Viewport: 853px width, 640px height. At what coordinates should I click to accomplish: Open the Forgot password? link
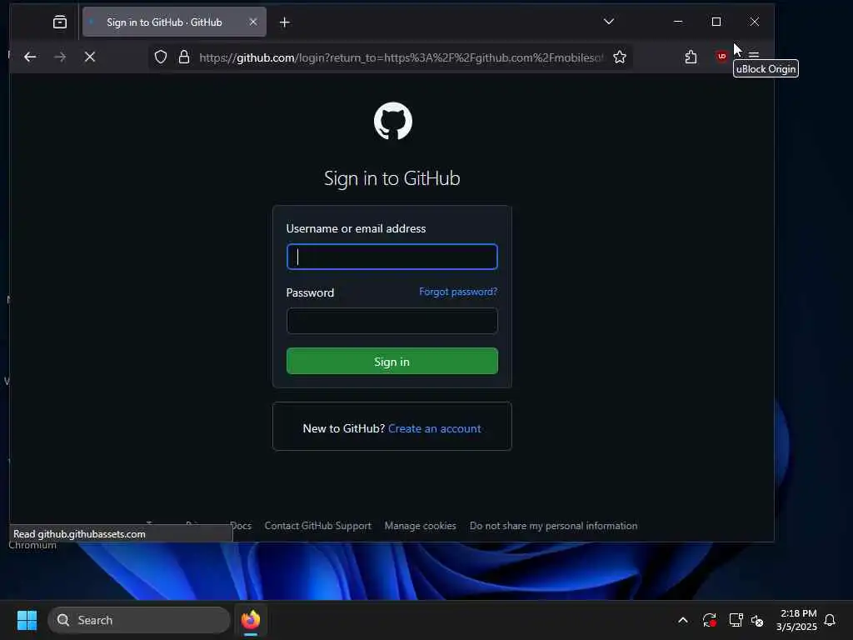[x=458, y=292]
